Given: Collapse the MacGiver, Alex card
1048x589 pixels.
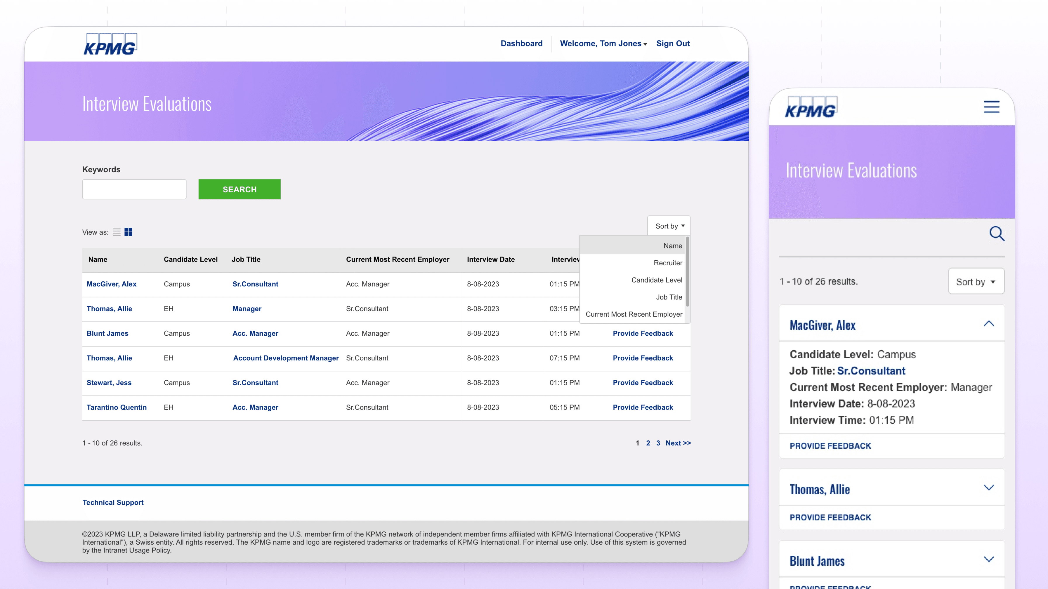Looking at the screenshot, I should (989, 324).
